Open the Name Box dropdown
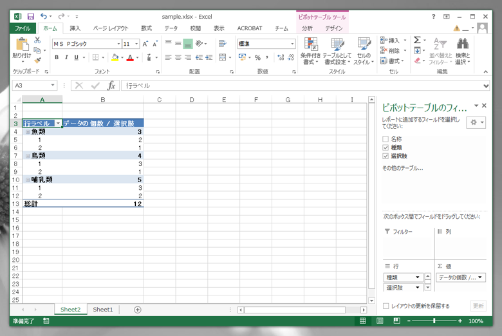The width and height of the screenshot is (502, 336). click(x=53, y=86)
